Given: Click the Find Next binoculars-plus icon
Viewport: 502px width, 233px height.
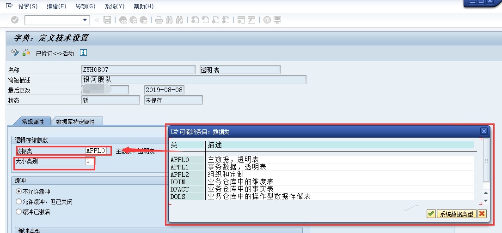Looking at the screenshot, I should click(x=180, y=20).
